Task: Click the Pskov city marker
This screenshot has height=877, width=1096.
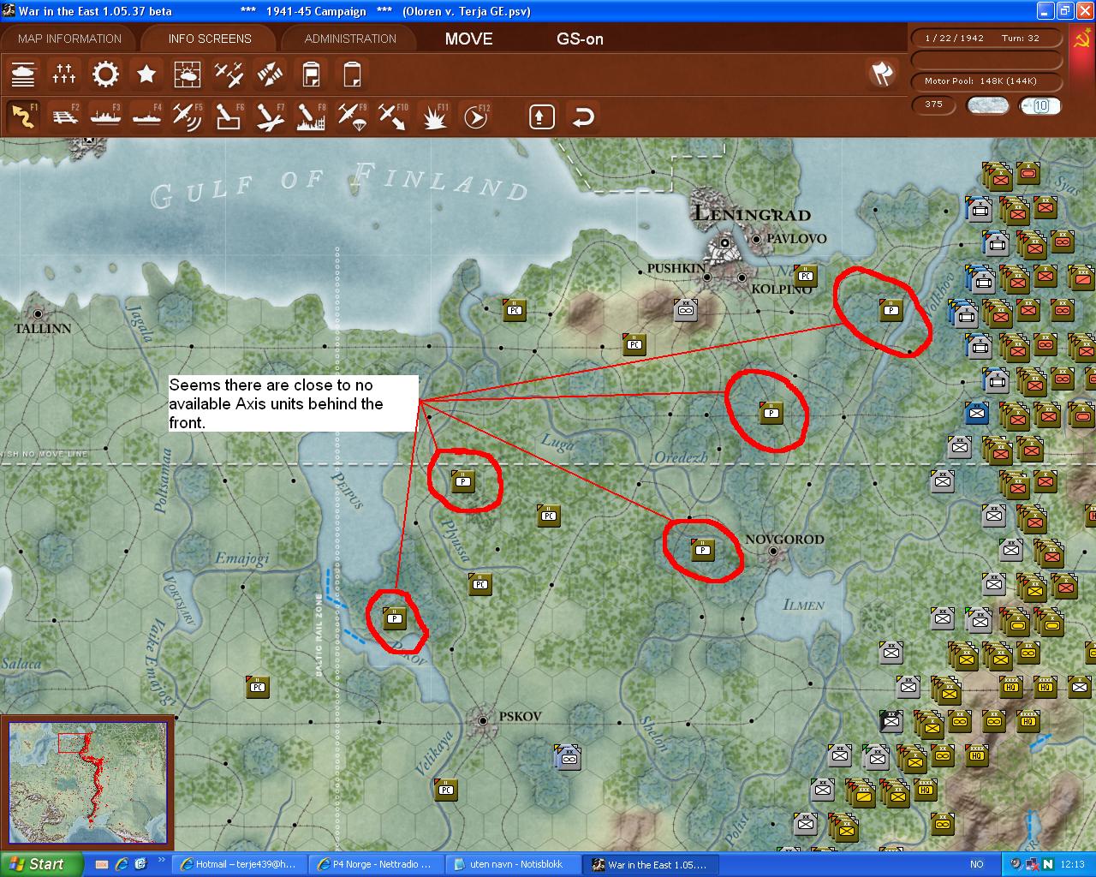Action: pos(483,720)
